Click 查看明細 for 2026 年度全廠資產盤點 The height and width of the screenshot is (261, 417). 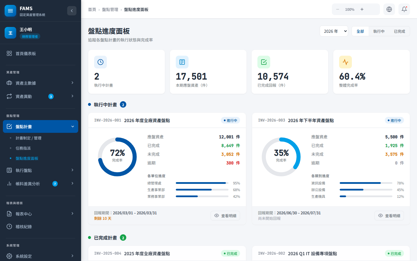tap(225, 216)
